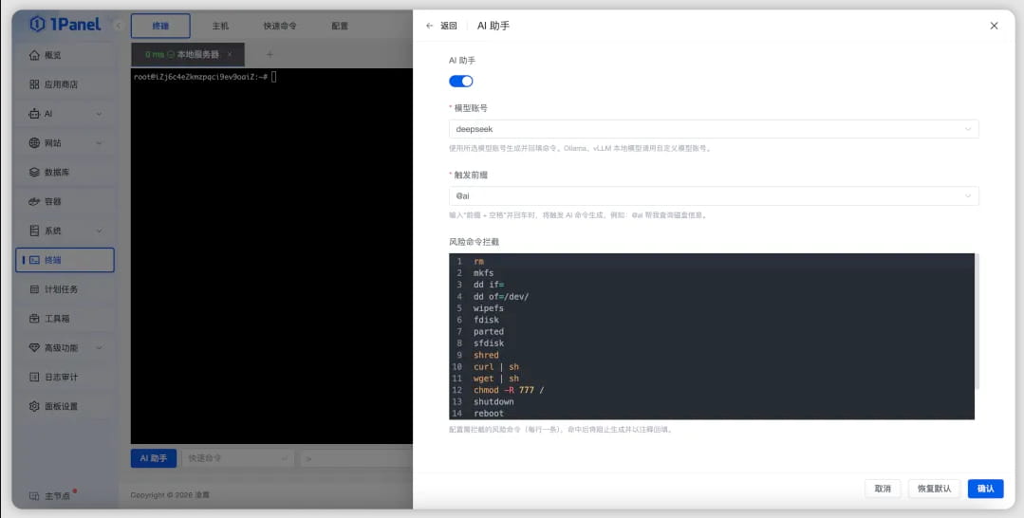Open 数据库 database icon in sidebar
Screen dimensions: 1024x518
(35, 173)
